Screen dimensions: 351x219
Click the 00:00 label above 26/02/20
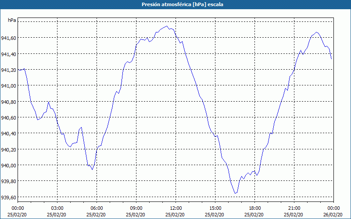pos(334,208)
